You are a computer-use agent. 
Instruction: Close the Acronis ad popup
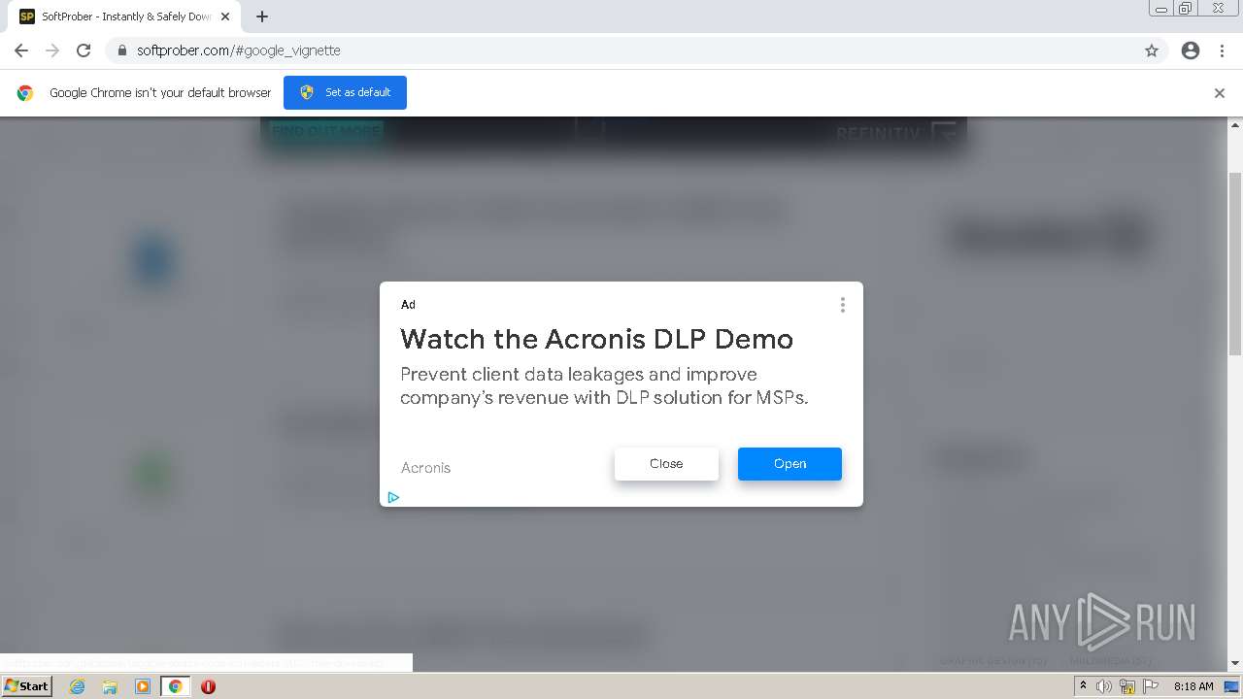[666, 464]
